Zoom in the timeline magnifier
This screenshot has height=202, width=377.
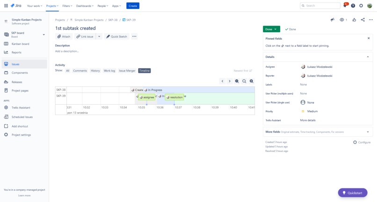(x=252, y=81)
